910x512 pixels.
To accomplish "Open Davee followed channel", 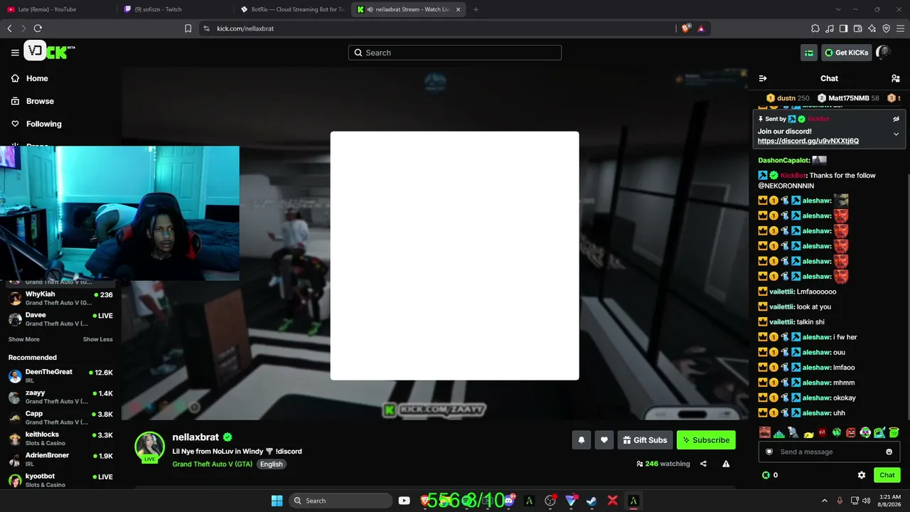I will click(x=60, y=319).
